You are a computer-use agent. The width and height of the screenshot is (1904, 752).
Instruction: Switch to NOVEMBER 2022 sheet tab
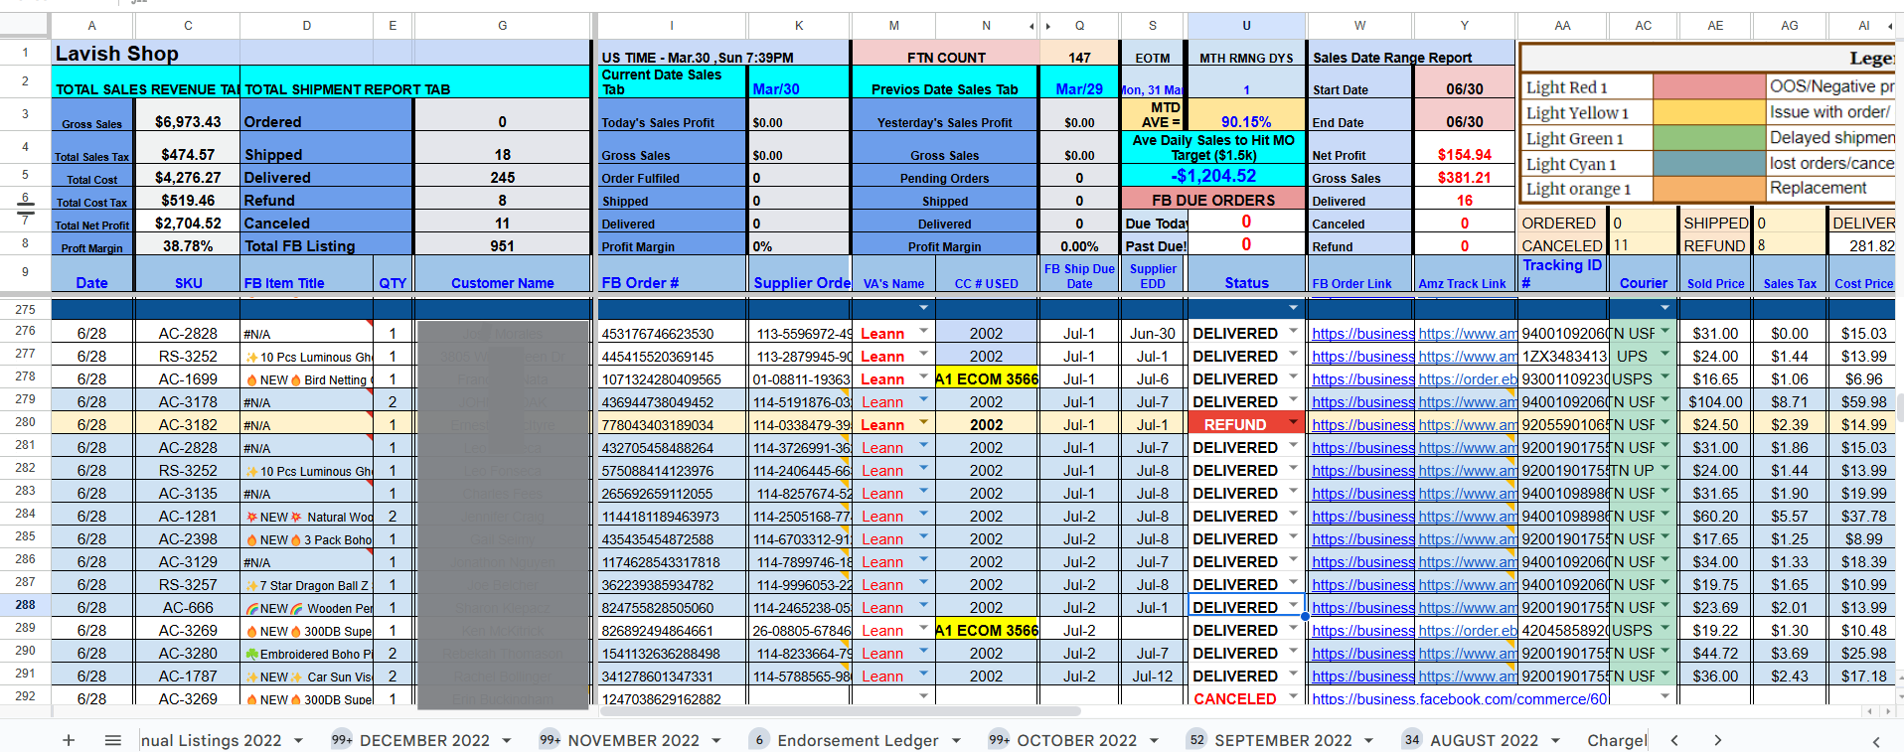point(633,741)
